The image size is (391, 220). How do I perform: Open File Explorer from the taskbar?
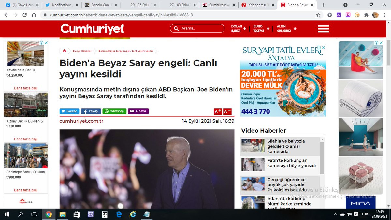click(x=62, y=214)
